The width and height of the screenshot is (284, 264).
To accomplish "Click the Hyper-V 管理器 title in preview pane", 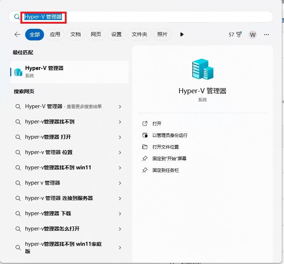I will [202, 91].
